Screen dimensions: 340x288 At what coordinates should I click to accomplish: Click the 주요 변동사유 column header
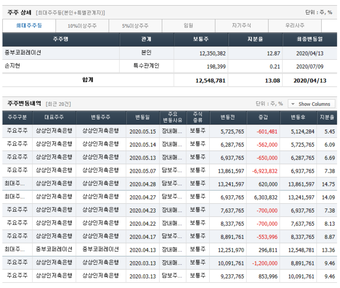[172, 117]
